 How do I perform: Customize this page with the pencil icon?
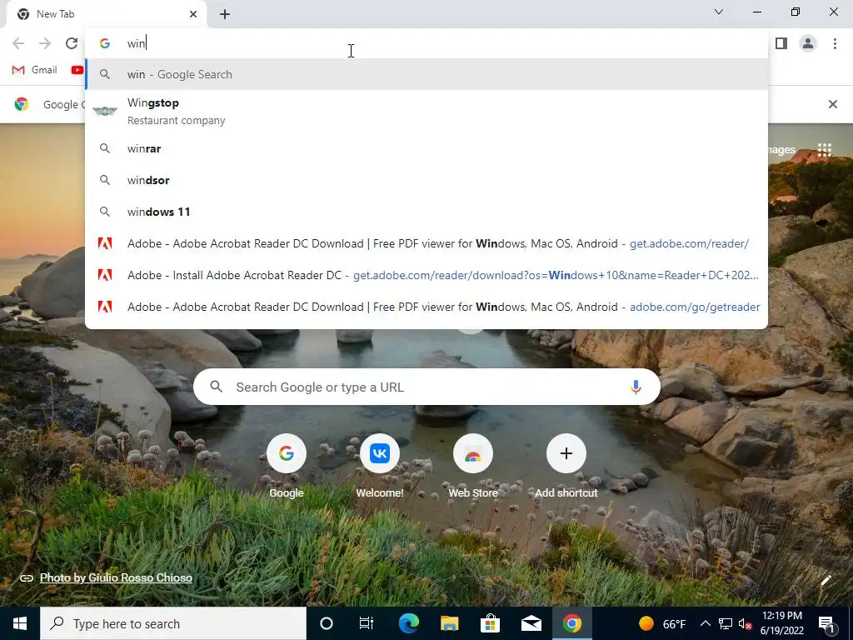(x=826, y=580)
